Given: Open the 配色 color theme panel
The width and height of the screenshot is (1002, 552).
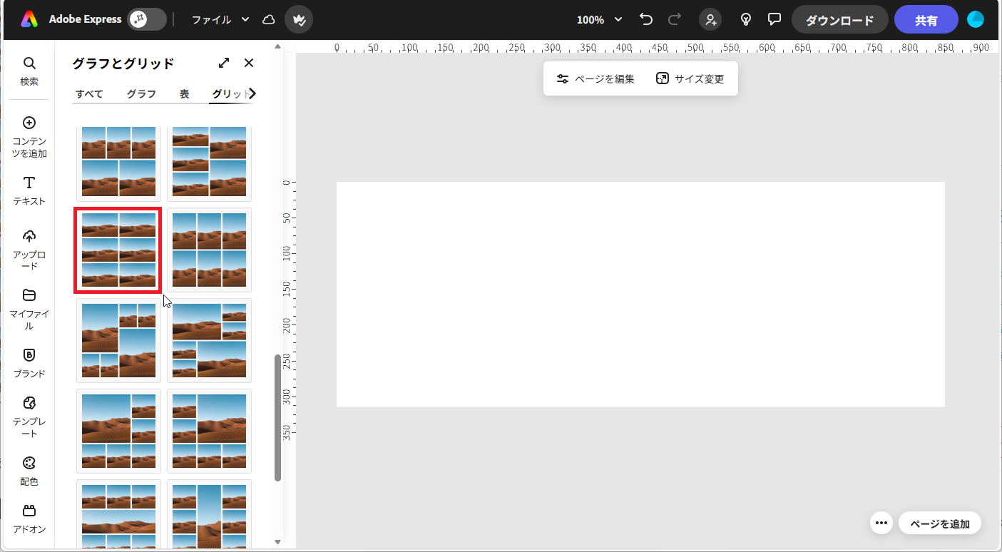Looking at the screenshot, I should click(x=29, y=471).
